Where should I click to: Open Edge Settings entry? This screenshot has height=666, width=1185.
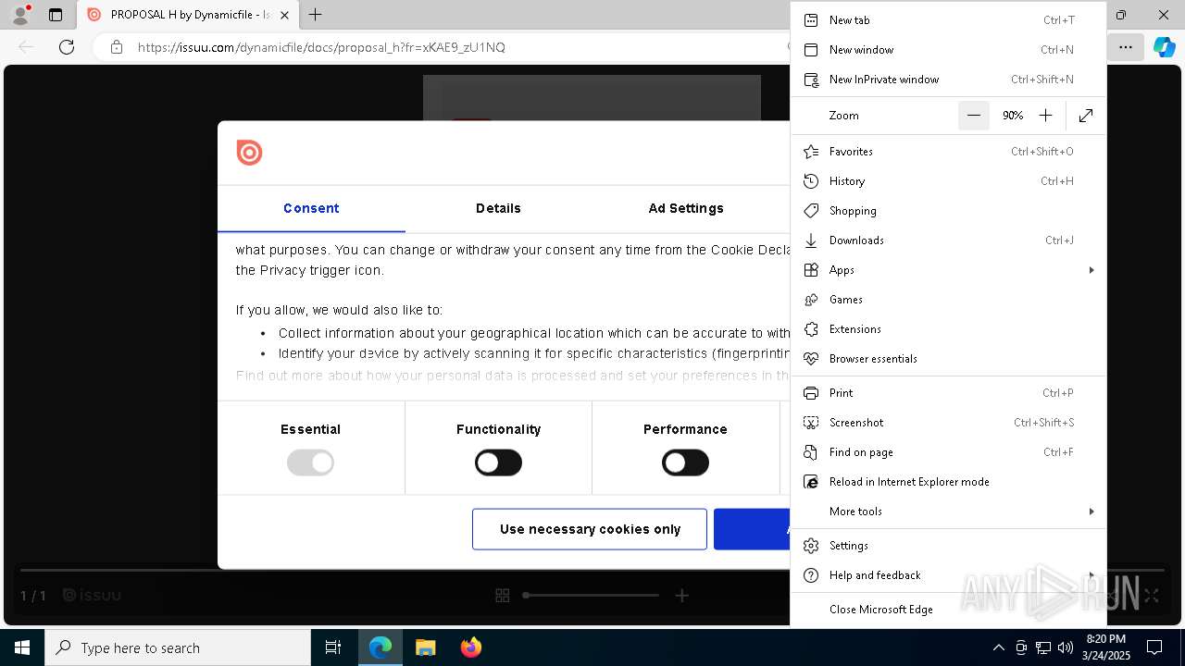(948, 546)
